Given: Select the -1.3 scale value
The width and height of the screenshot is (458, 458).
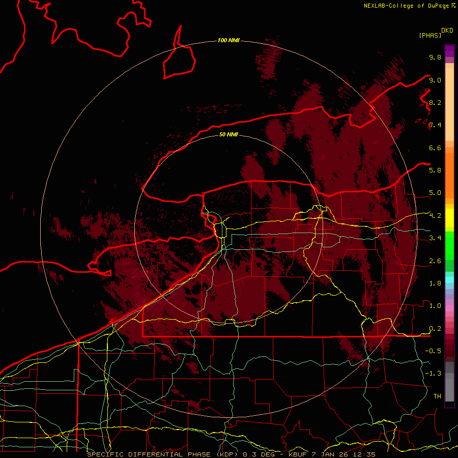Looking at the screenshot, I should tap(433, 374).
